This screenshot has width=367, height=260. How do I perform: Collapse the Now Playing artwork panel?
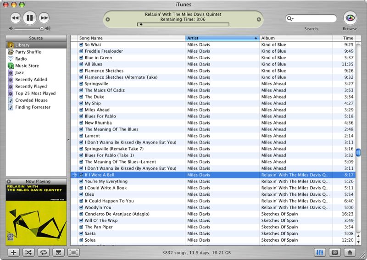pos(9,182)
